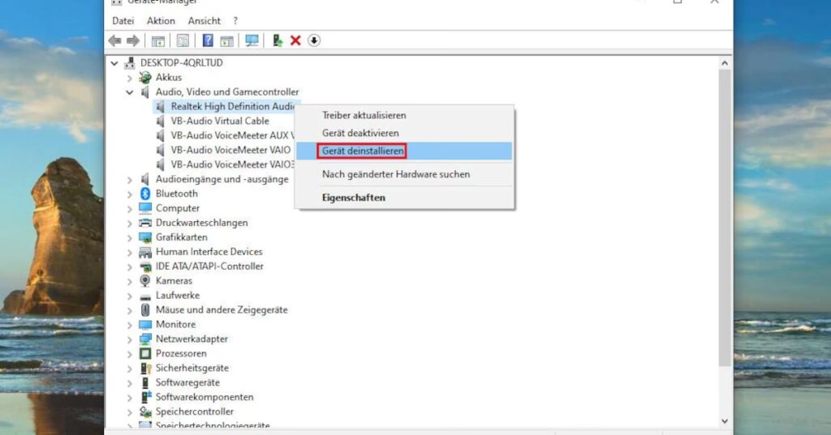Click the blue question mark help toolbar icon
The width and height of the screenshot is (831, 435).
click(208, 41)
